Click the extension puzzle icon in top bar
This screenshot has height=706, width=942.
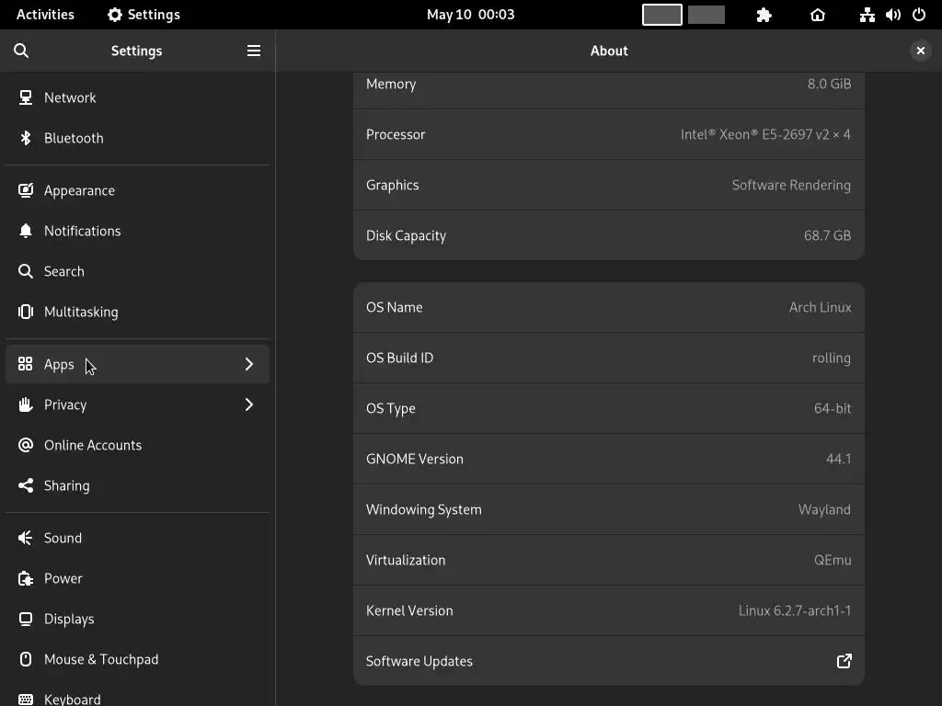[764, 15]
